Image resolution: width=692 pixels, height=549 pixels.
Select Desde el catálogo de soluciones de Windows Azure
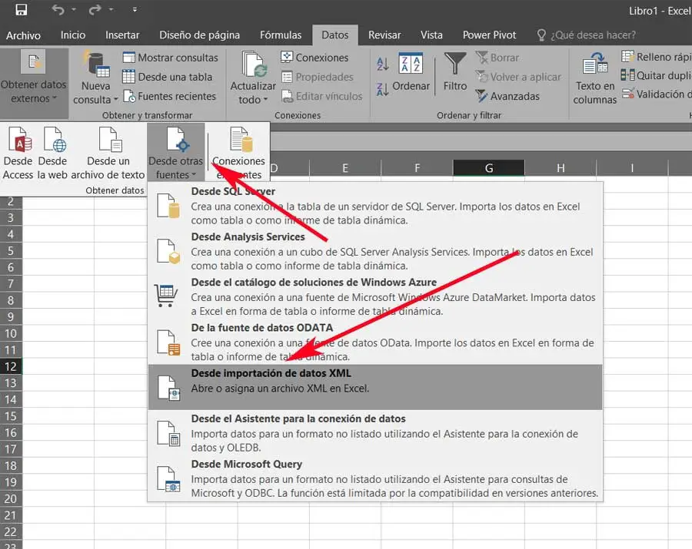coord(375,296)
